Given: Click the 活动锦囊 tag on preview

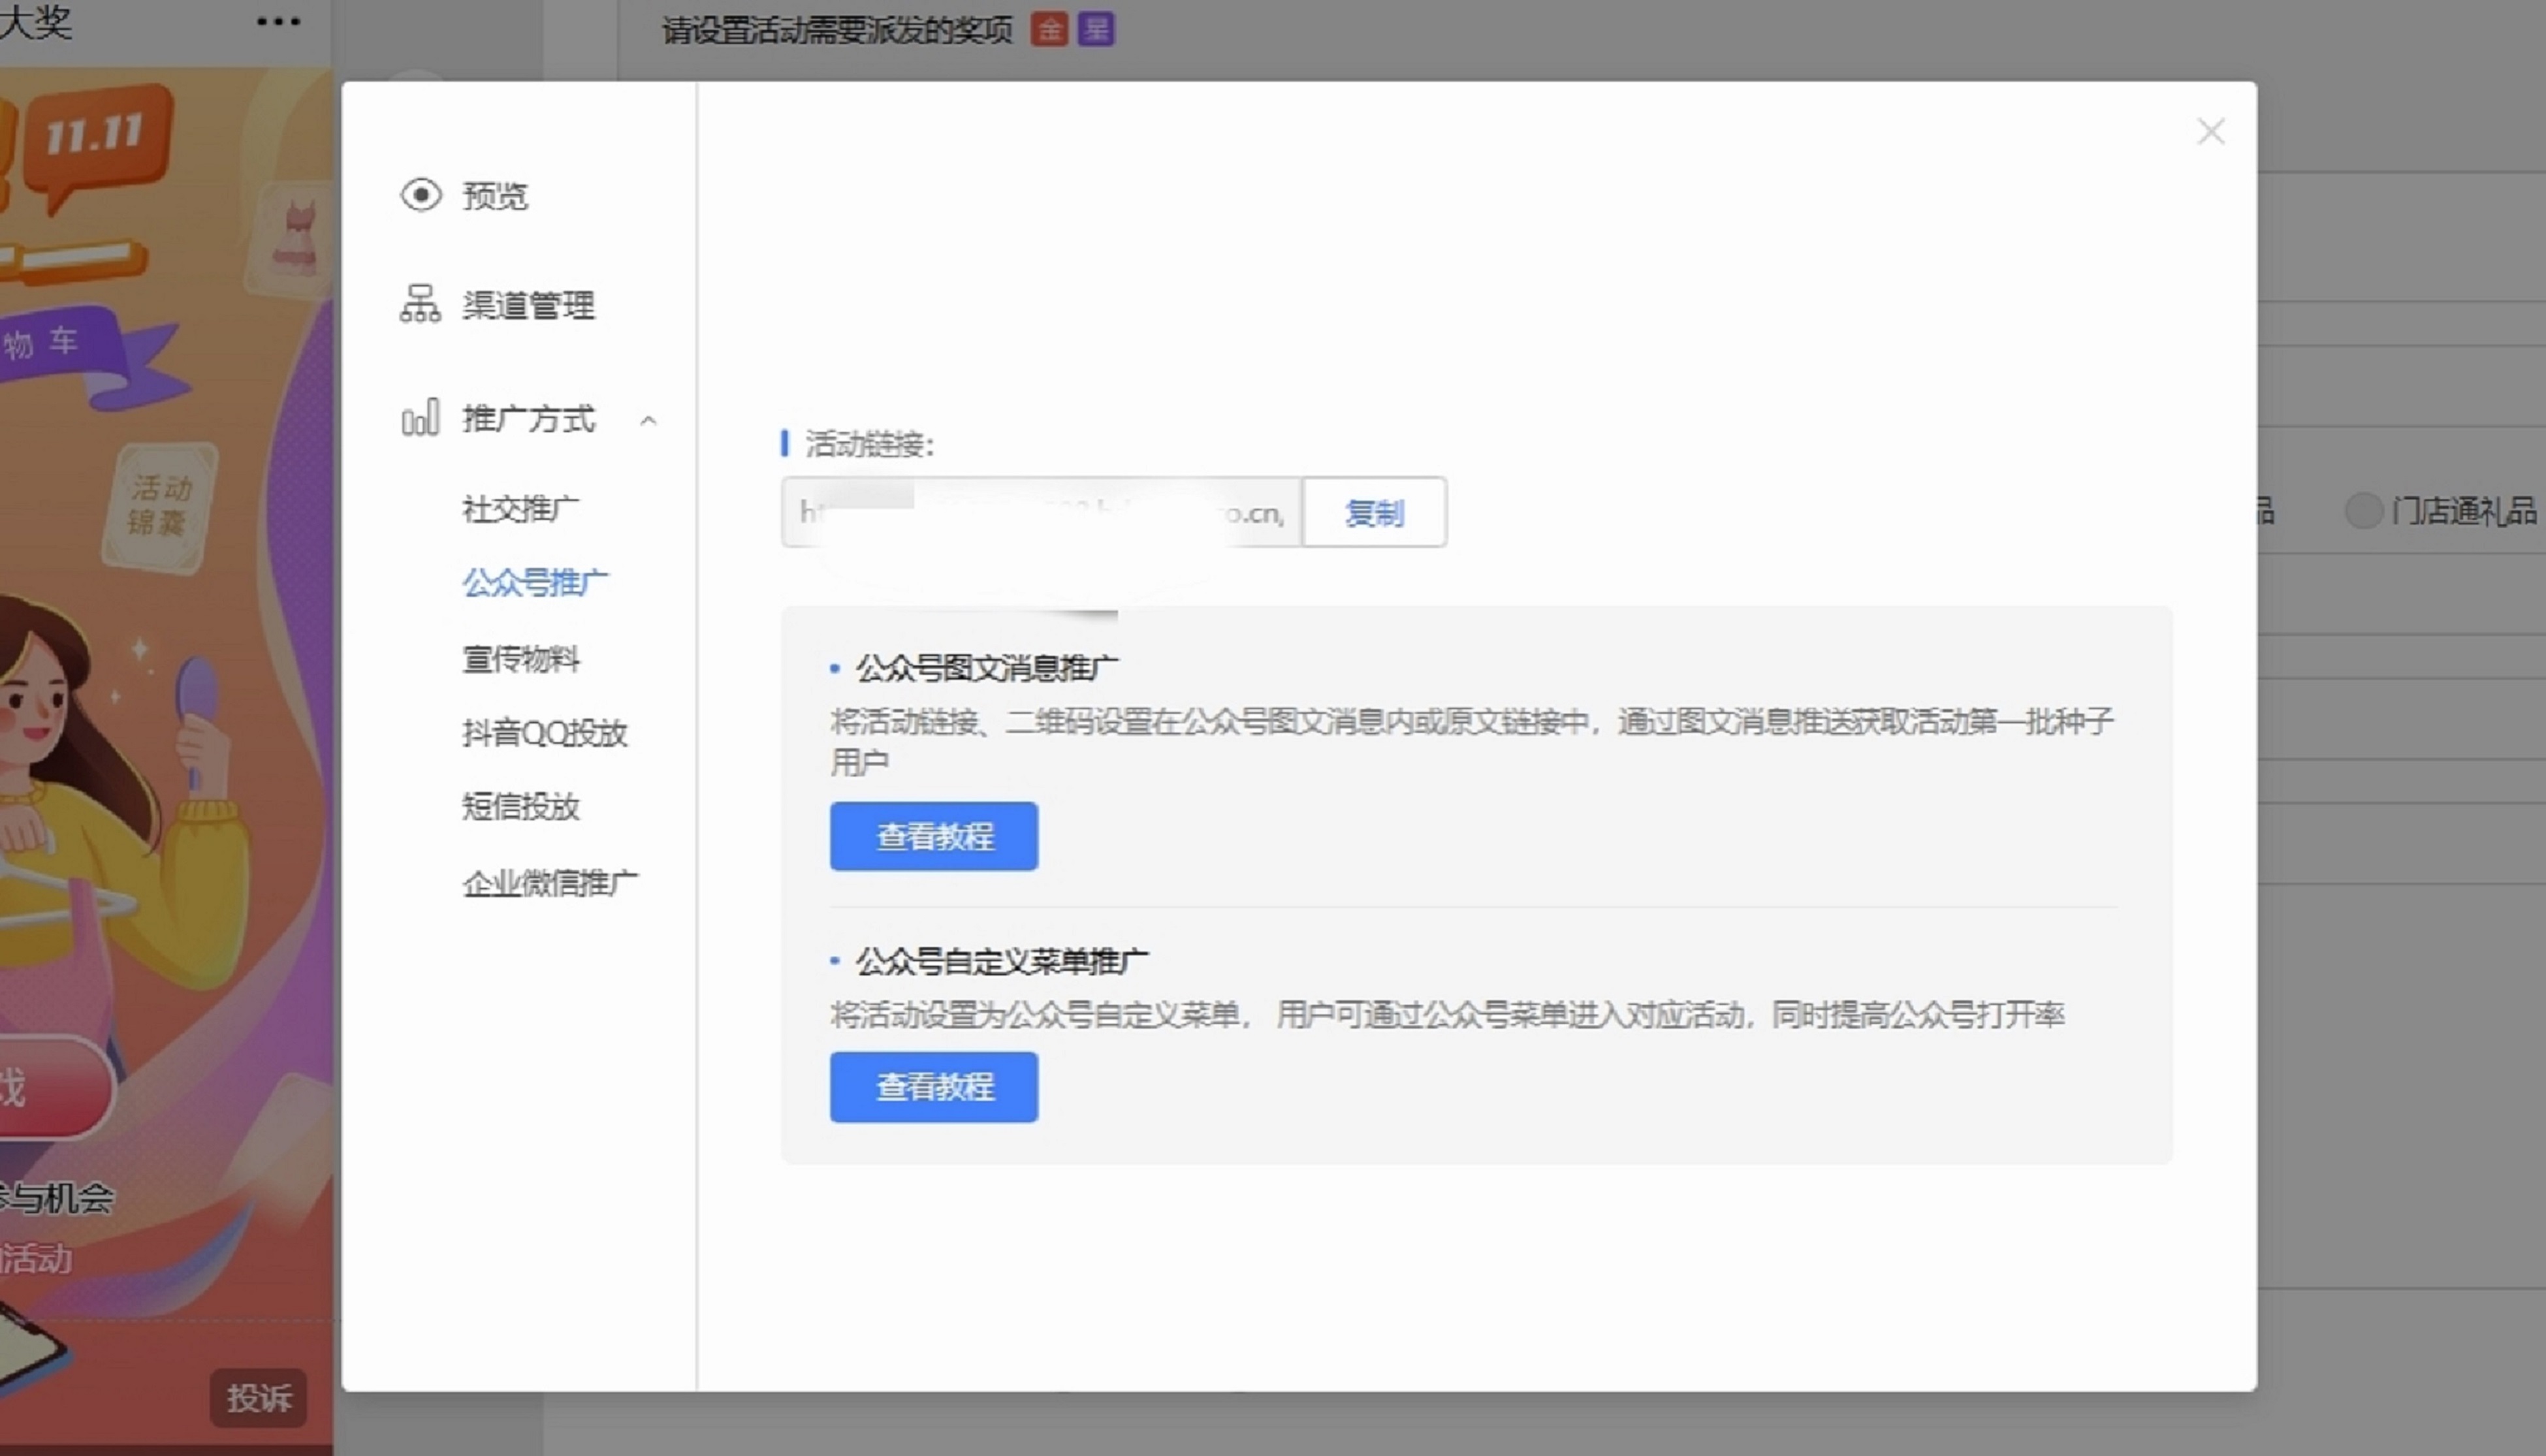Looking at the screenshot, I should click(x=159, y=505).
